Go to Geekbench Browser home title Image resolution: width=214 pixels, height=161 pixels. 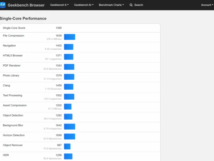pos(26,5)
